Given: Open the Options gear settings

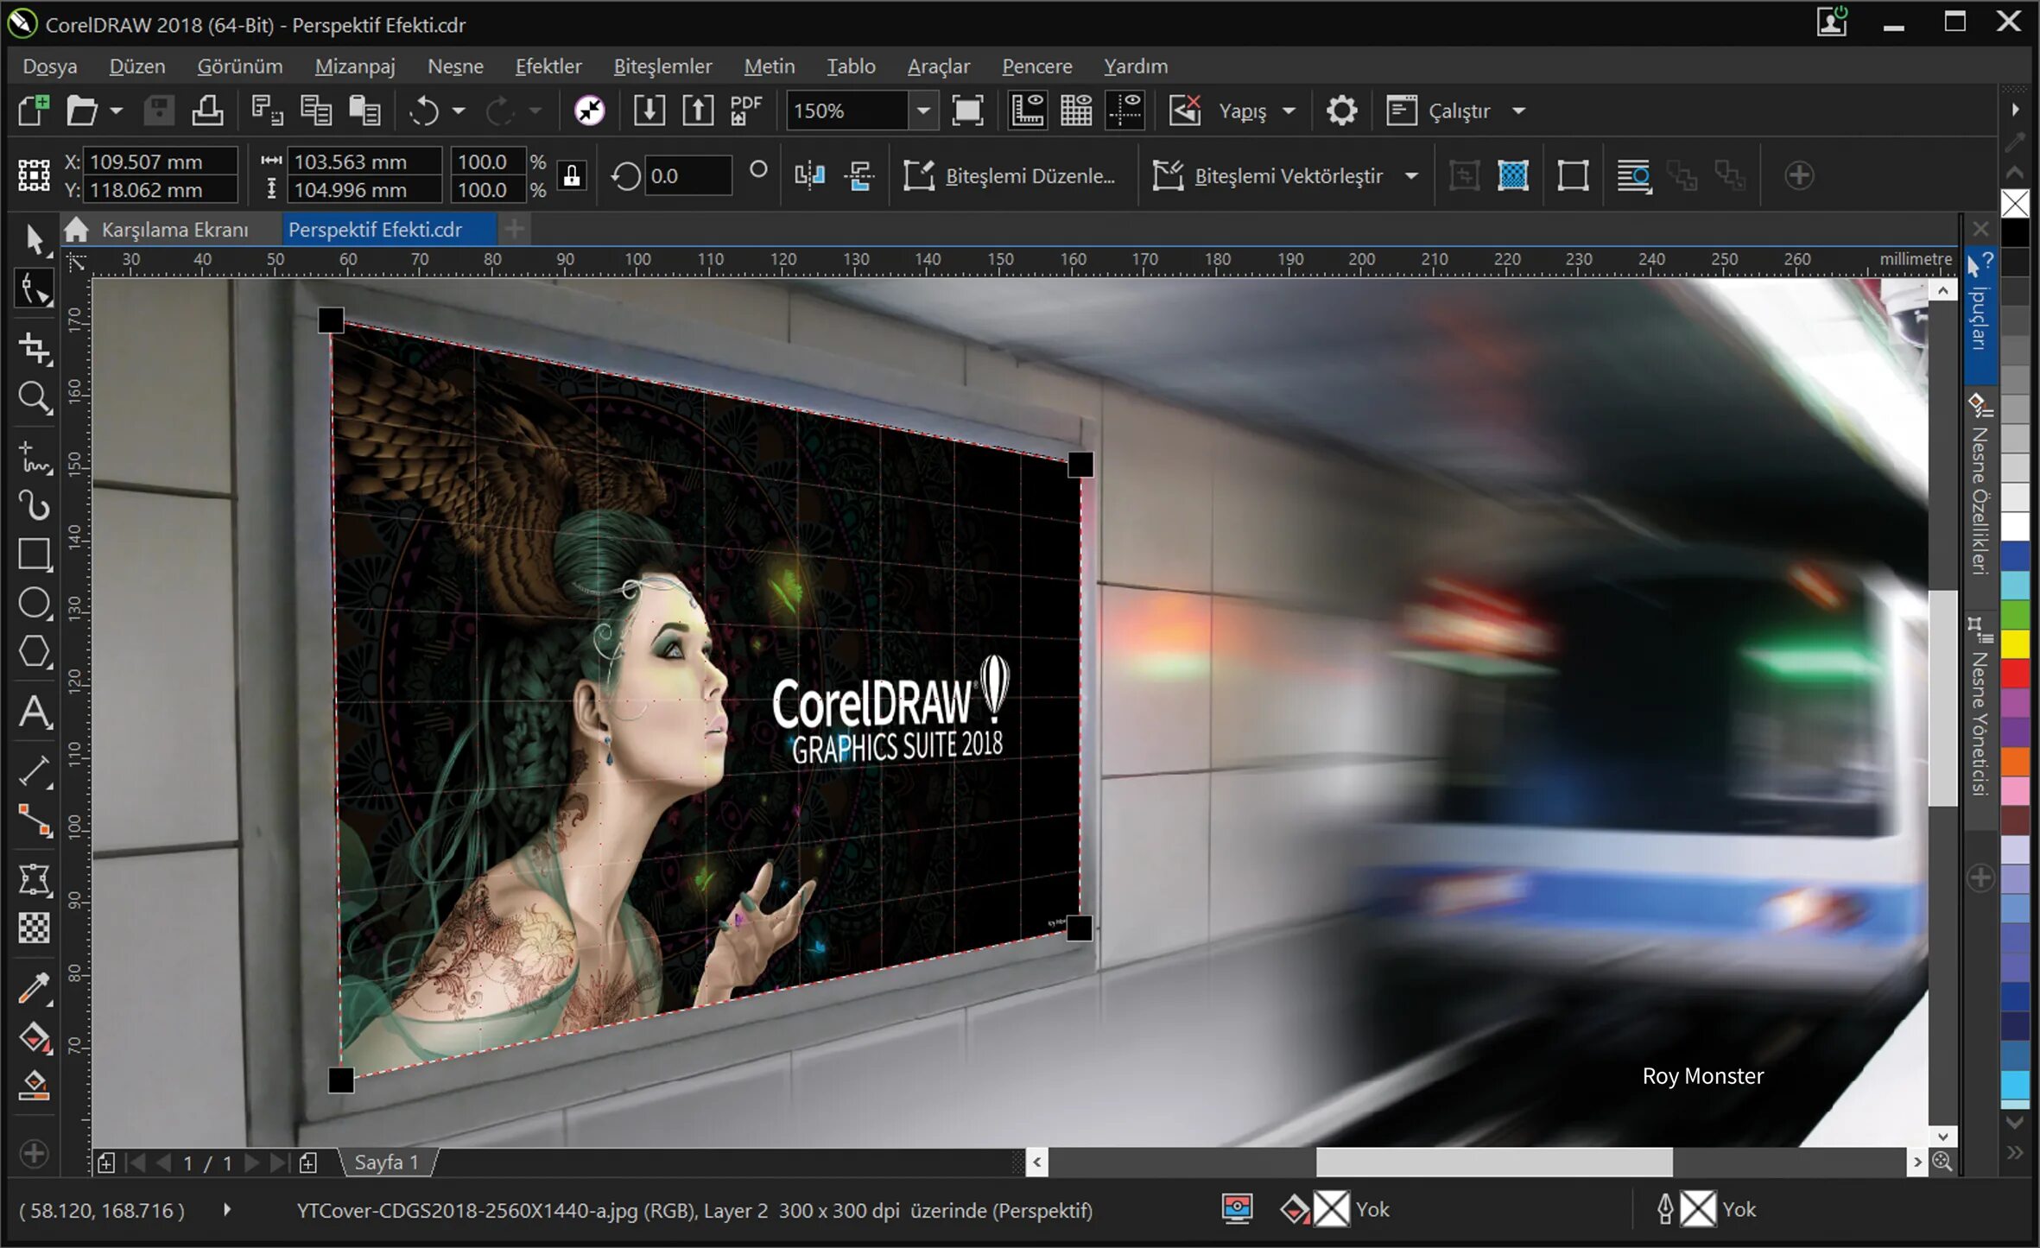Looking at the screenshot, I should click(1340, 111).
